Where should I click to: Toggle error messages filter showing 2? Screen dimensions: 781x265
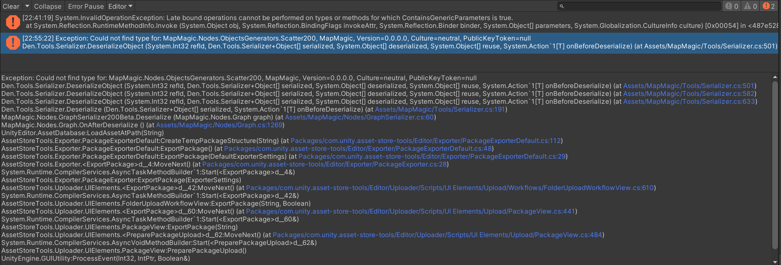click(769, 6)
